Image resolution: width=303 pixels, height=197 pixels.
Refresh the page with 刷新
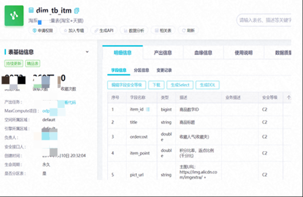(x=188, y=31)
